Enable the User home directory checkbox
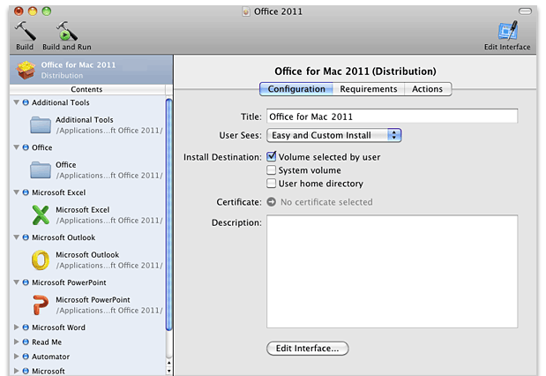Viewport: 546px width, 376px height. [x=272, y=184]
